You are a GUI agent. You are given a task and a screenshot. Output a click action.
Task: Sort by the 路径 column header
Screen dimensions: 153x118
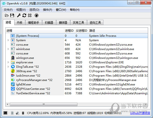click(x=118, y=31)
